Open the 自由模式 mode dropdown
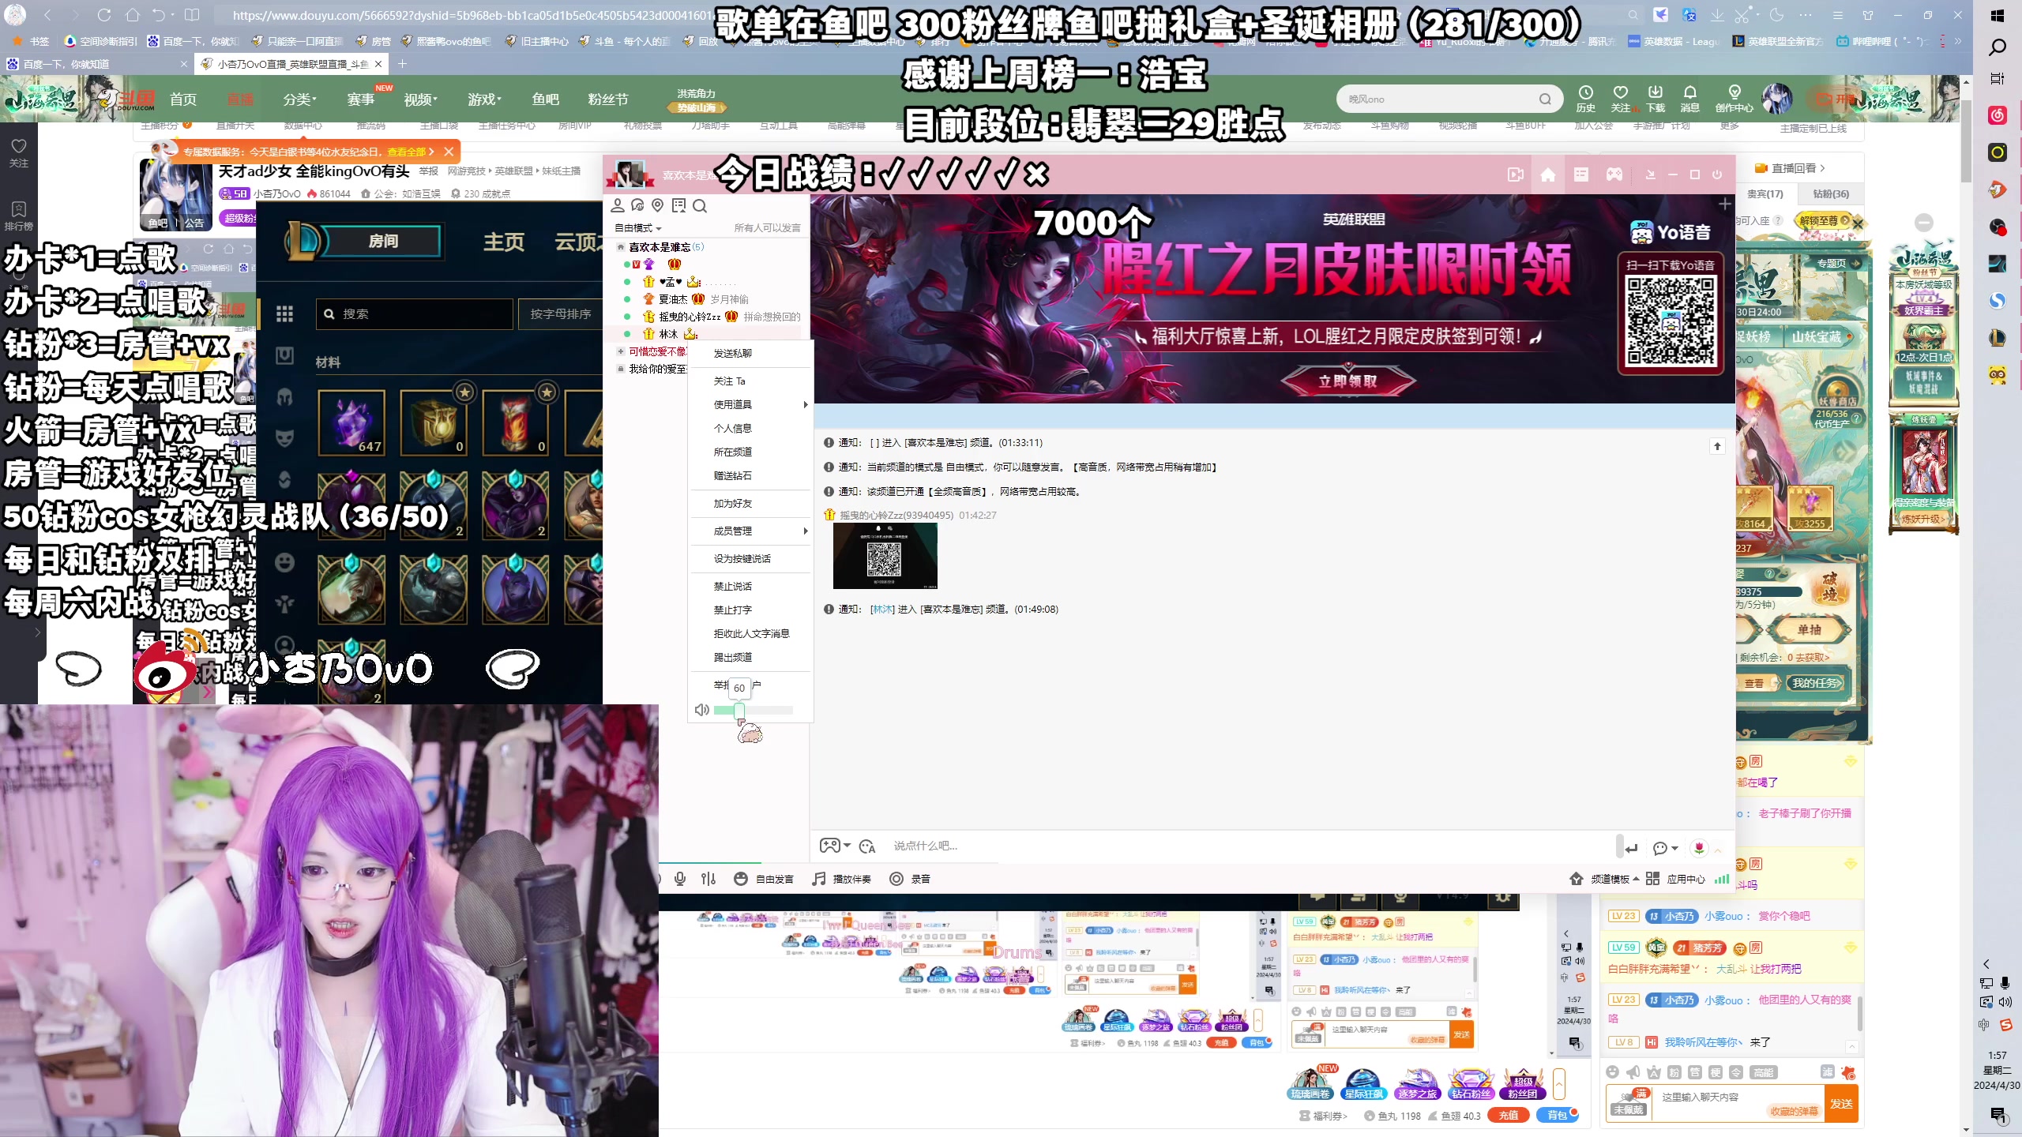 click(x=638, y=228)
